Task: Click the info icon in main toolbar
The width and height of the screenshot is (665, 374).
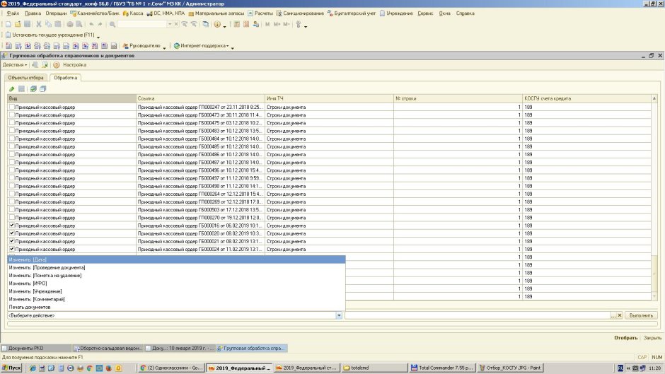Action: (217, 24)
